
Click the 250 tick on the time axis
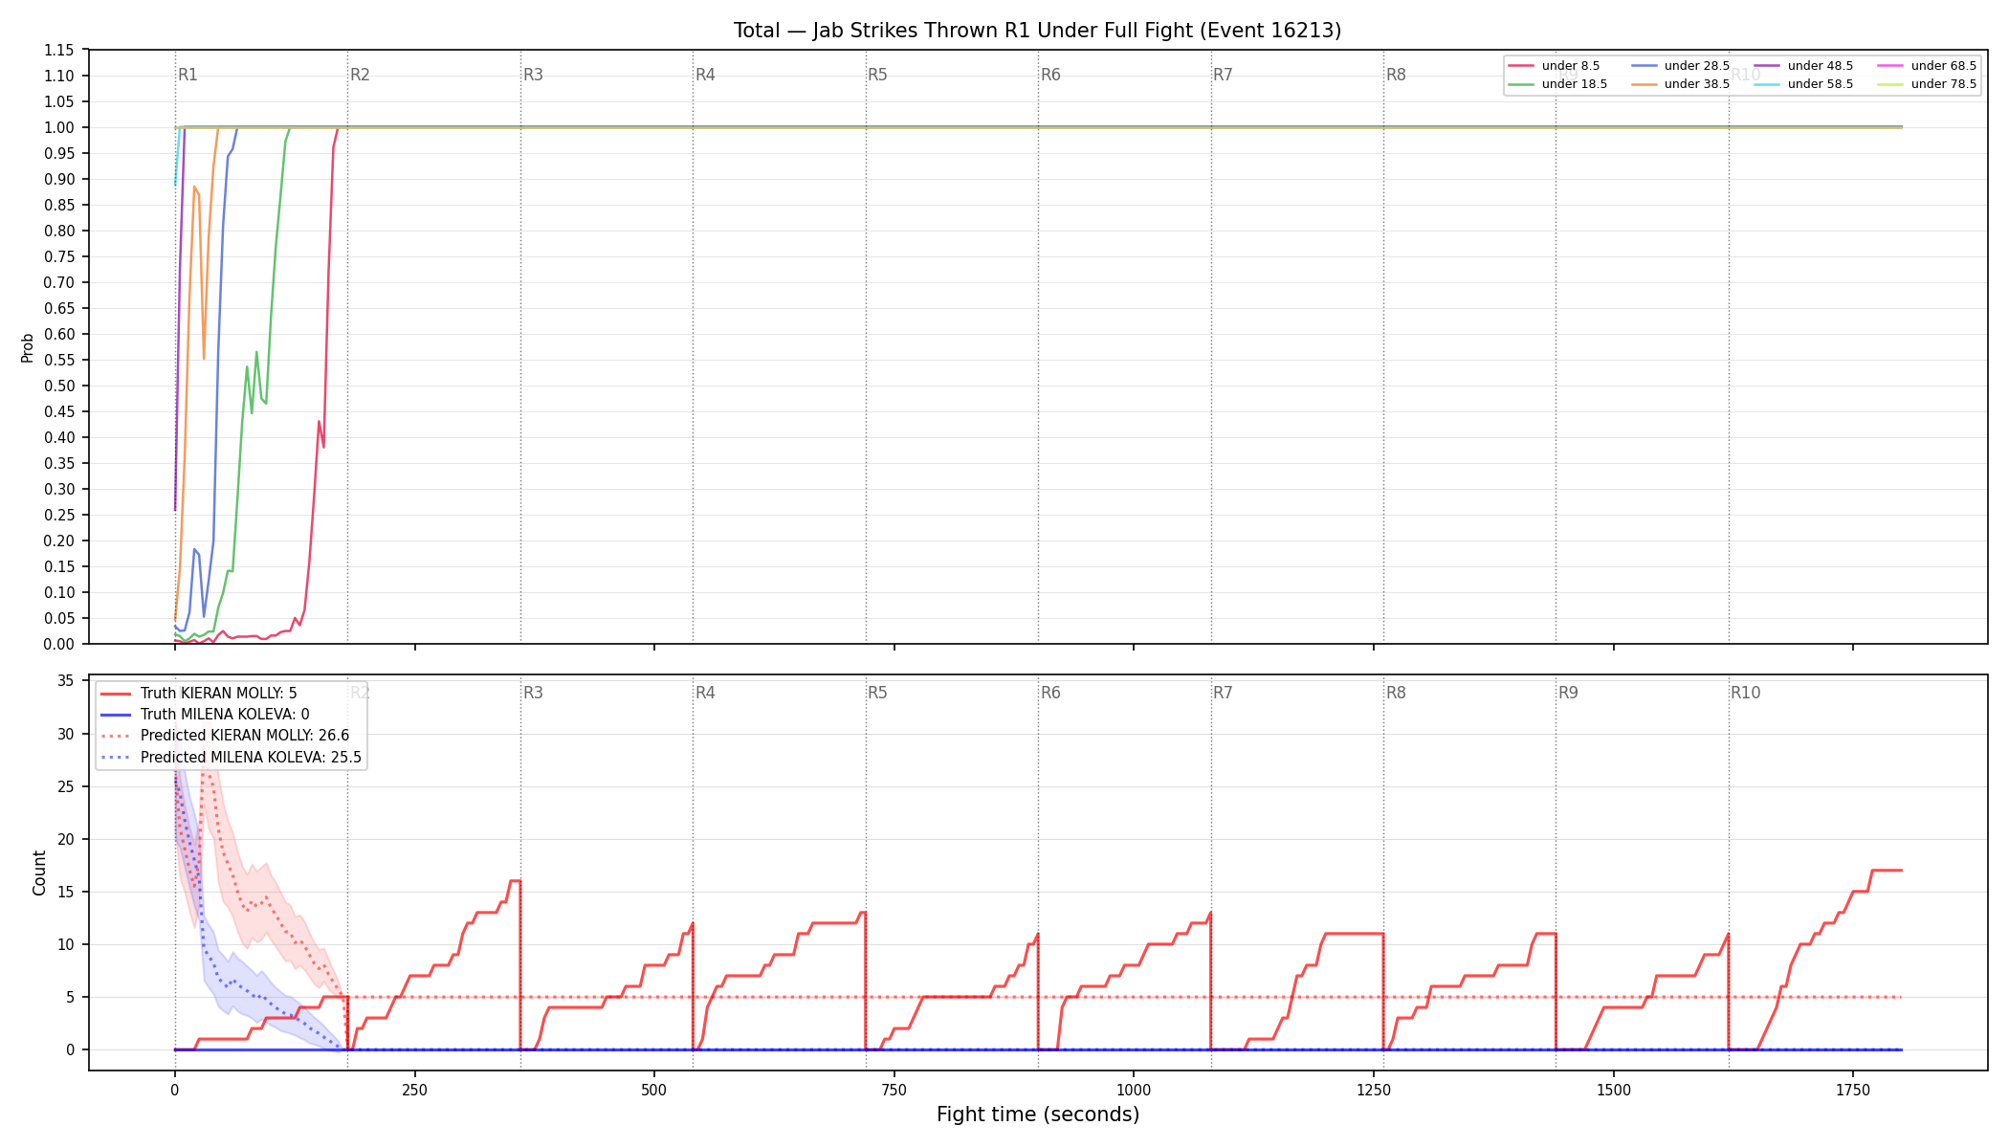[414, 1090]
